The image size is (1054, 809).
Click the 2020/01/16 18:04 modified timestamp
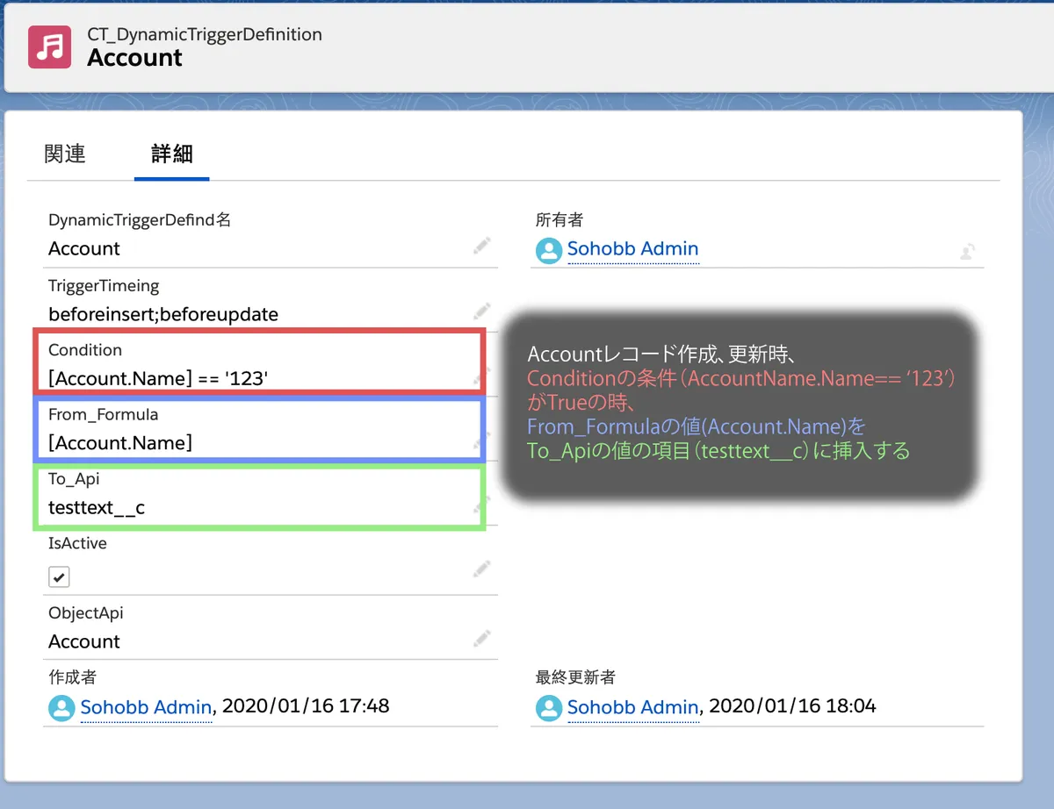point(792,705)
